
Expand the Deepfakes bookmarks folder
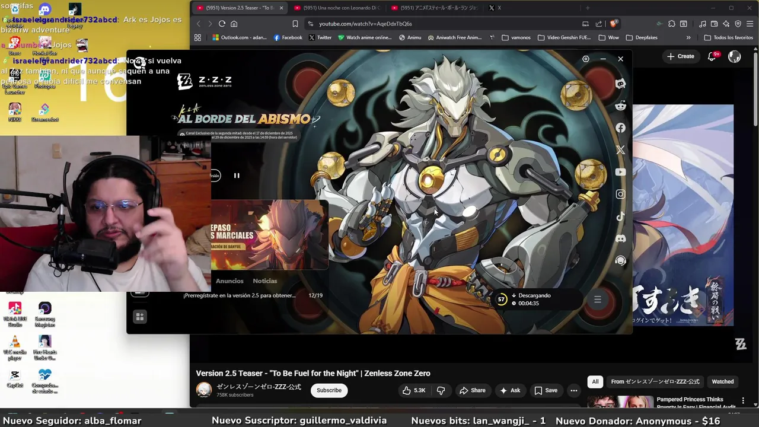642,37
